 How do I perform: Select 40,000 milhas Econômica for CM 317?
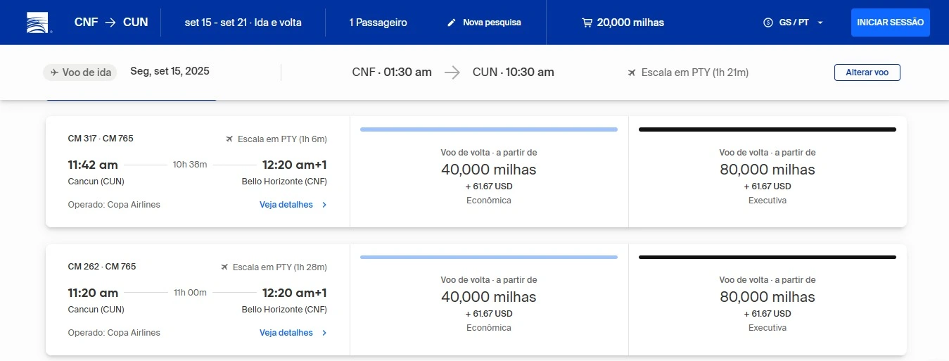click(489, 172)
